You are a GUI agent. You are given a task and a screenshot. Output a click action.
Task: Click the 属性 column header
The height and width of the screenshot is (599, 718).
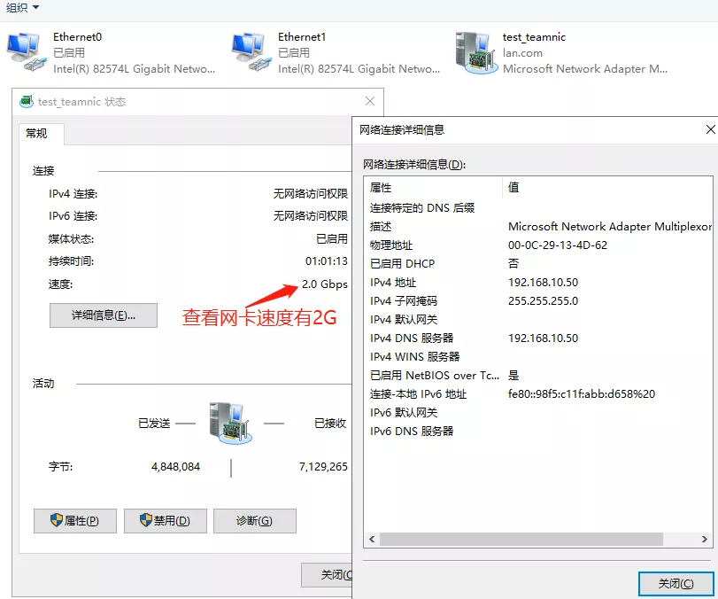coord(432,188)
